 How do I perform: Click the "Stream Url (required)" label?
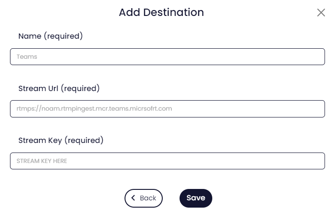[x=59, y=88]
